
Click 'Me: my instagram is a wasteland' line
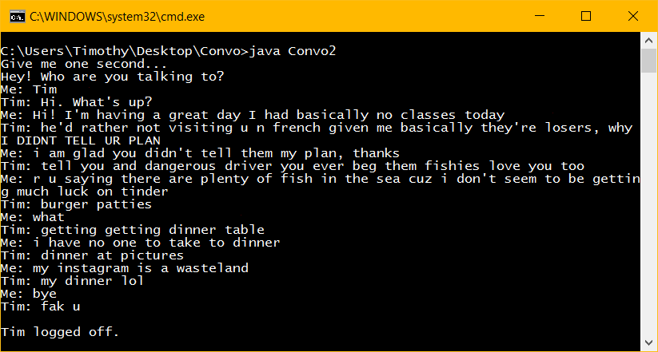click(x=124, y=268)
